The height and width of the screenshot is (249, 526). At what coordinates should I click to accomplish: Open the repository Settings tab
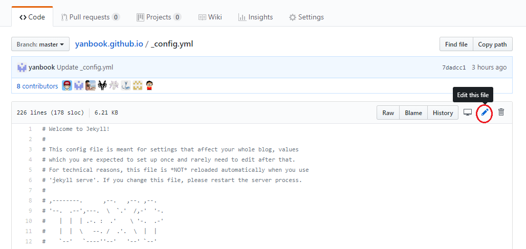[306, 17]
